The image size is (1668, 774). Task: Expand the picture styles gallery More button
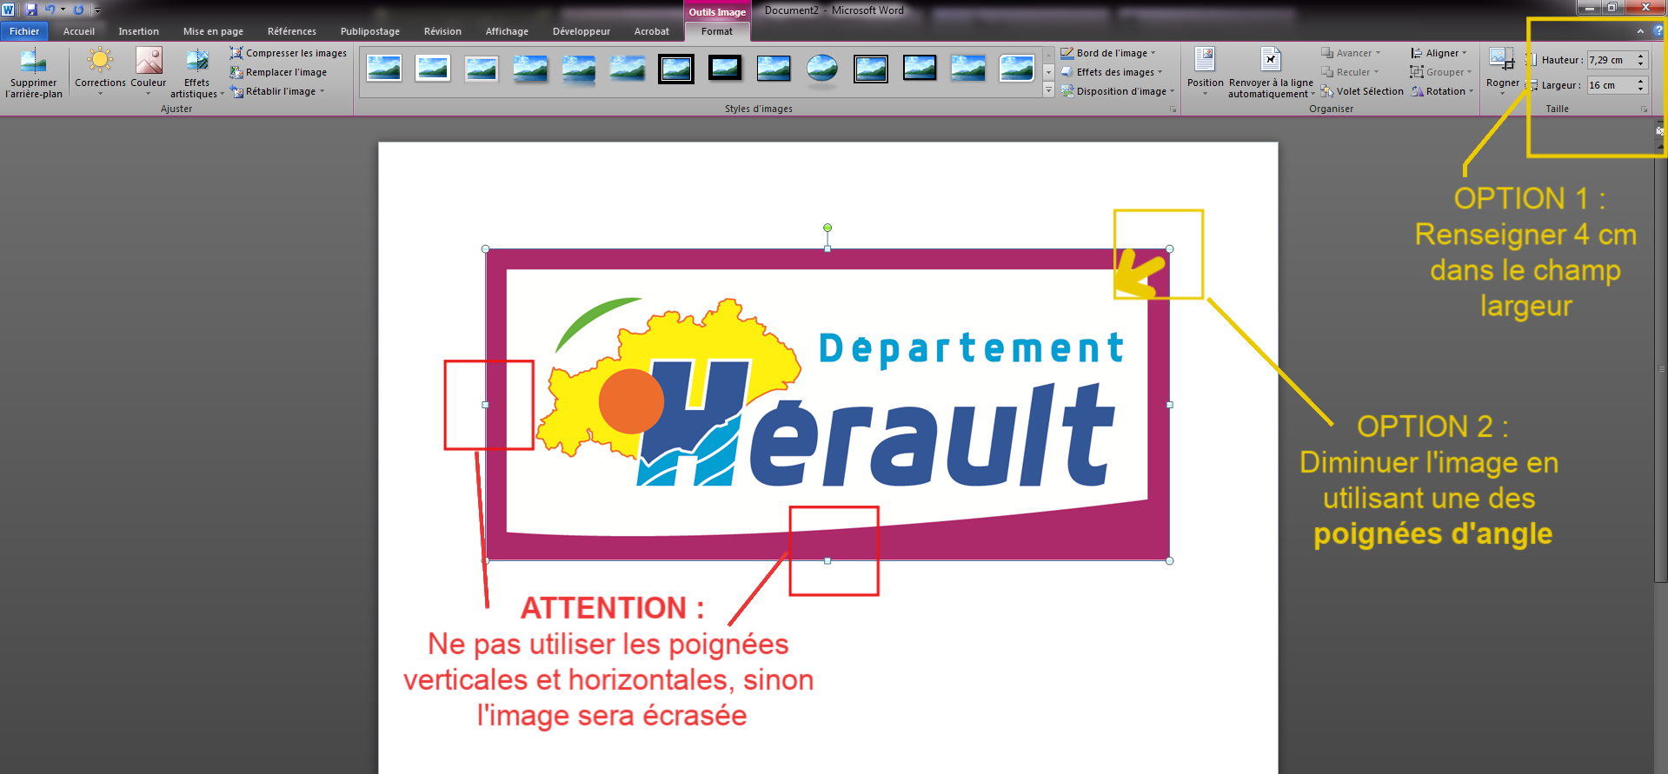click(1048, 90)
